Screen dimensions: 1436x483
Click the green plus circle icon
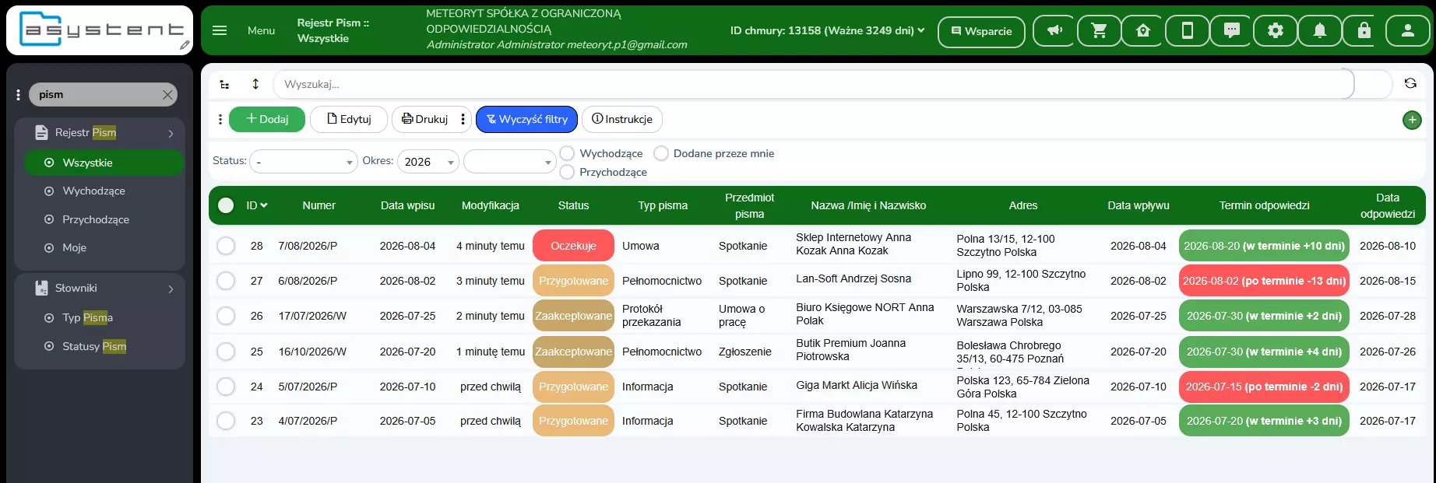tap(1412, 120)
